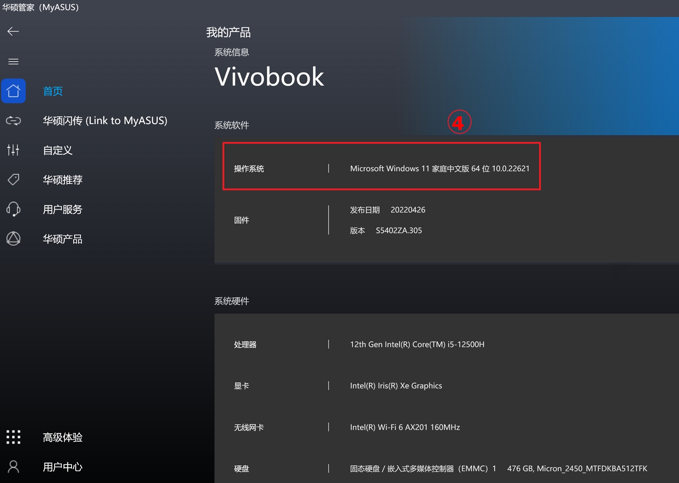Screen dimensions: 679x483
Task: Open 高级体验 in the sidebar
Action: tap(63, 437)
